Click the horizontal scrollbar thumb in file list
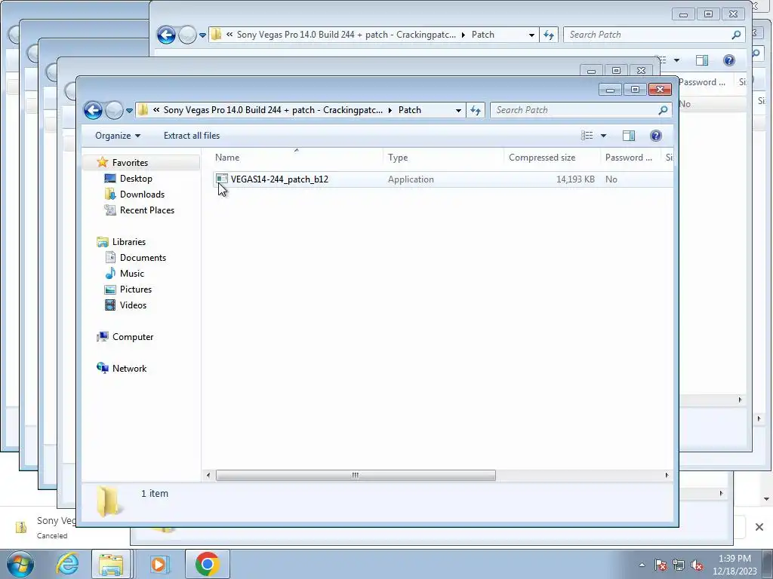773x579 pixels. (x=356, y=475)
